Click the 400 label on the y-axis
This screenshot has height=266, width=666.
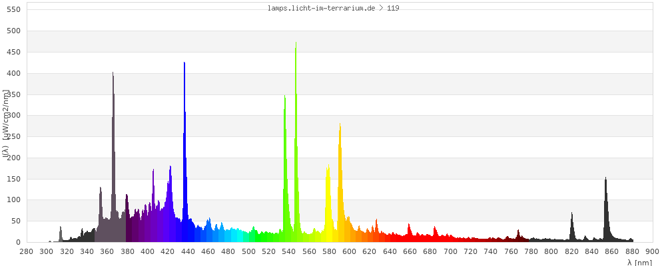point(14,73)
